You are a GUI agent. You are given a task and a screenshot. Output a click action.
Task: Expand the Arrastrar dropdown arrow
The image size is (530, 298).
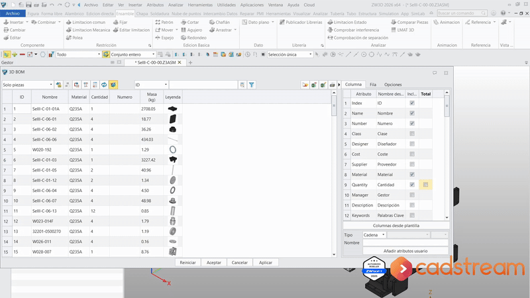coord(235,30)
